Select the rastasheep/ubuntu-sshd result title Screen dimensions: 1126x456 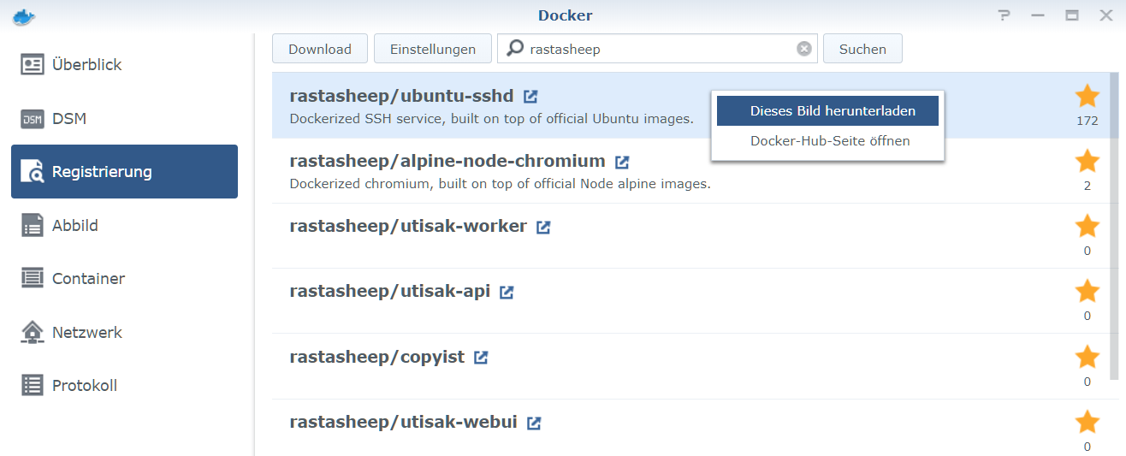[401, 96]
